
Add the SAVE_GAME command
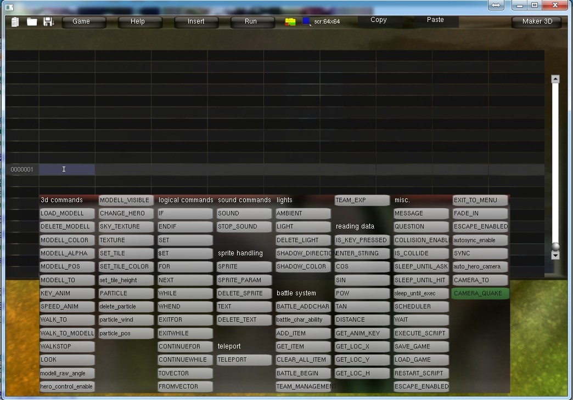tap(422, 347)
